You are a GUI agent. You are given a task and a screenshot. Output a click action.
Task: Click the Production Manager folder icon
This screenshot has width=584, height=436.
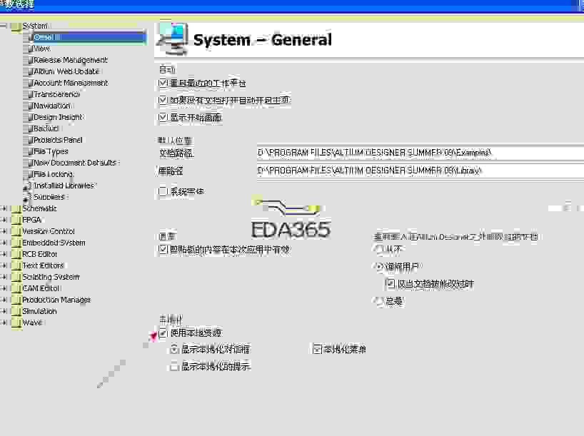16,300
